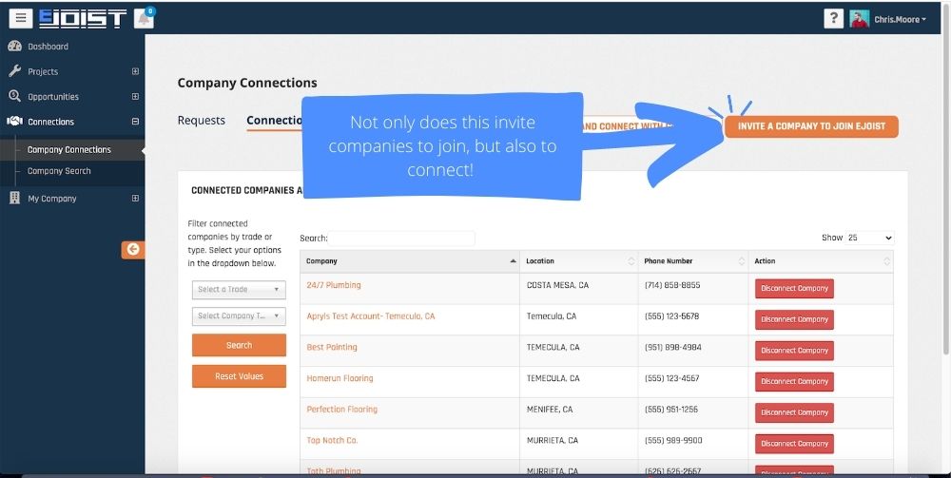Open the Show 25 entries dropdown

[870, 239]
